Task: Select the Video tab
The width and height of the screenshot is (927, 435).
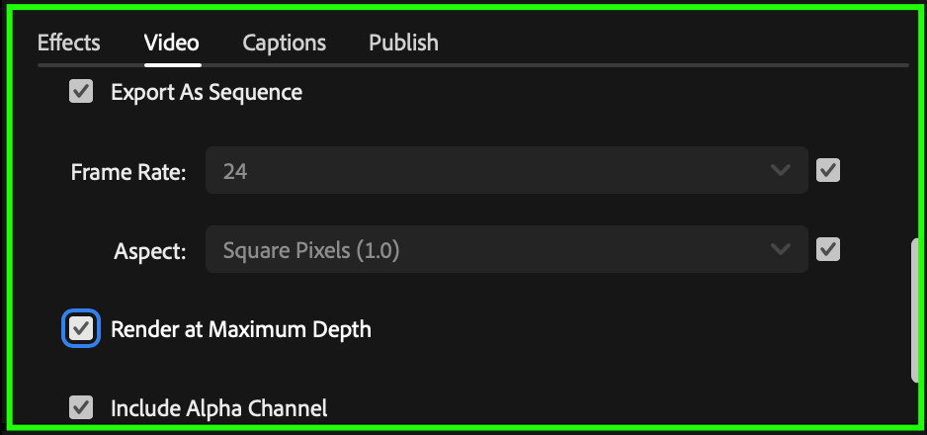Action: click(171, 43)
